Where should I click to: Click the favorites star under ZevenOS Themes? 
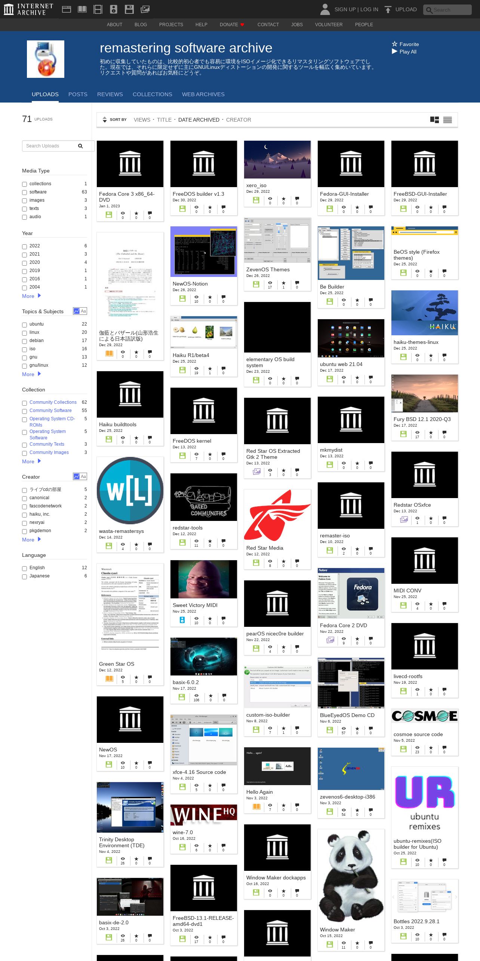coord(283,283)
